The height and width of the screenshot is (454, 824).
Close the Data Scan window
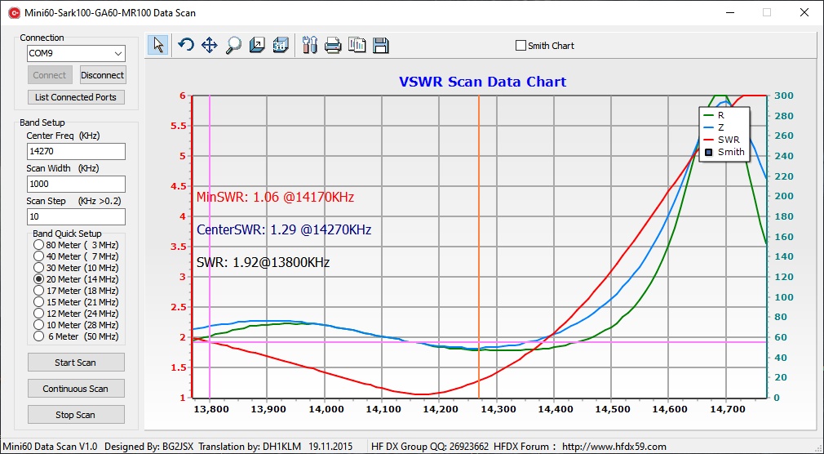(x=804, y=12)
